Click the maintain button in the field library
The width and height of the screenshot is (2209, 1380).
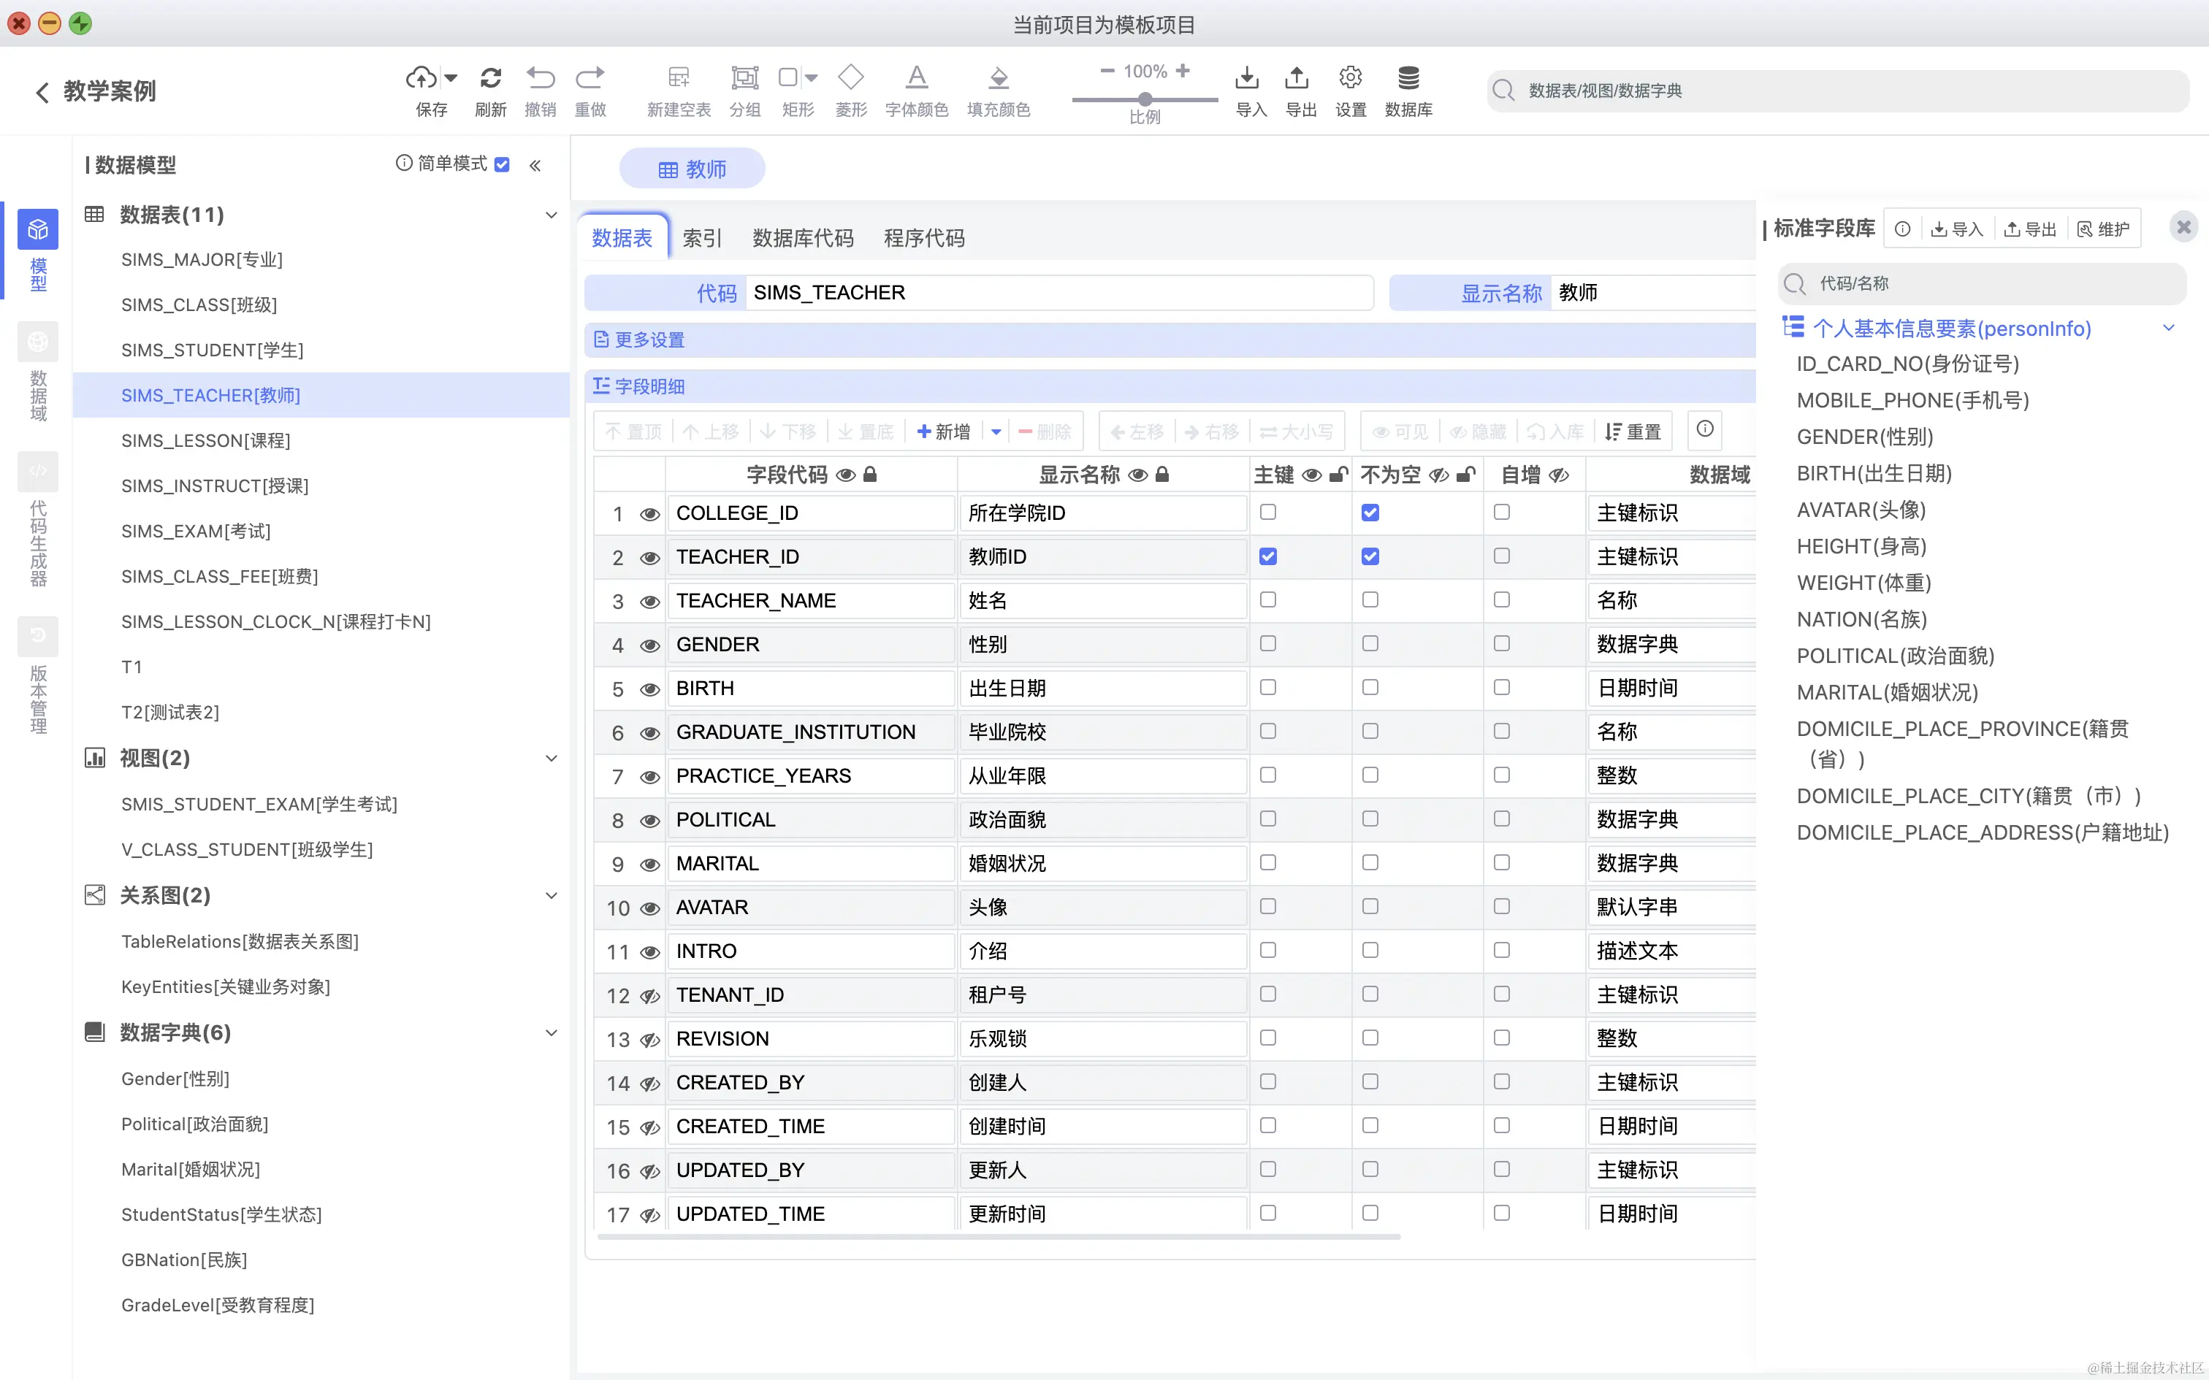click(2103, 229)
